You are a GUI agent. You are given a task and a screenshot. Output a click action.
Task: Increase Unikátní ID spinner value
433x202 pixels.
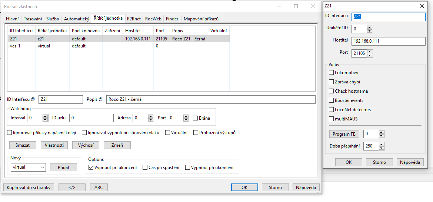(x=370, y=27)
